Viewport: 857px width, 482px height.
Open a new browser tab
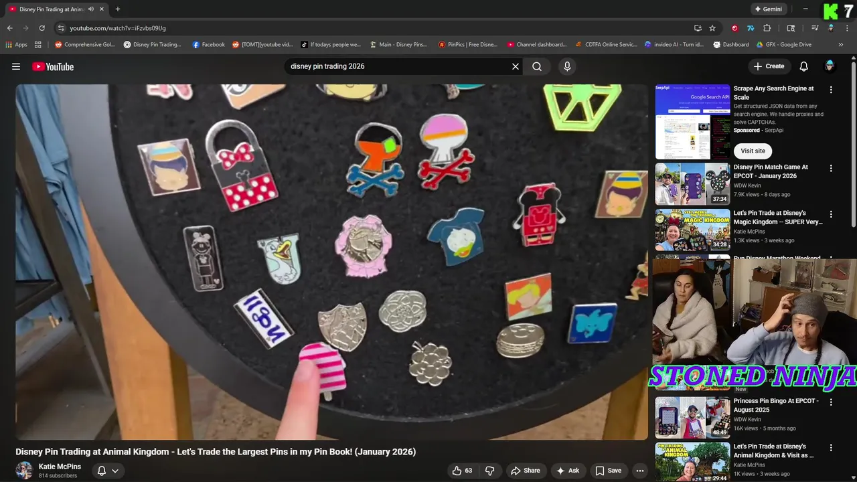click(118, 9)
